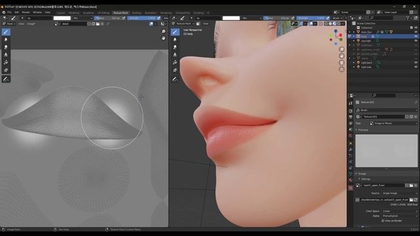Select the Fill tool in image editor
The width and height of the screenshot is (420, 236).
point(6,62)
